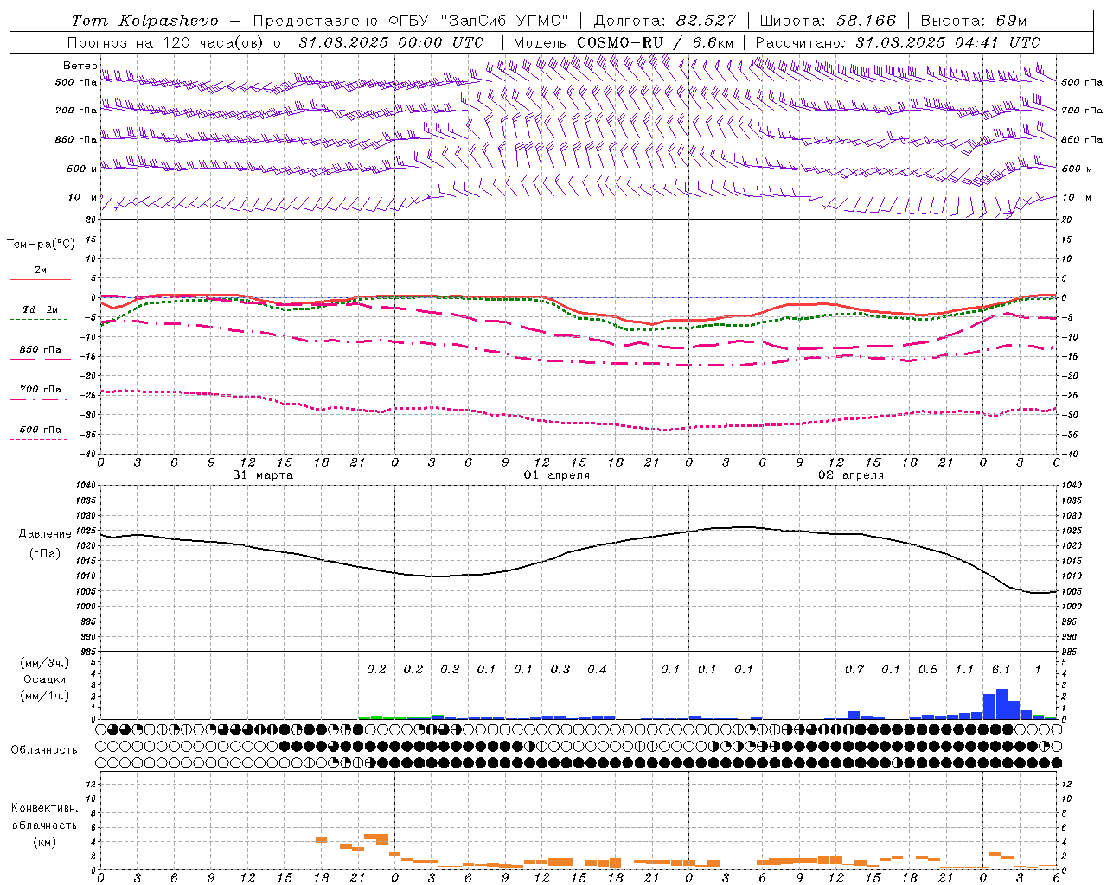Click the Осадки precipitation label
1107x885 pixels.
tap(44, 679)
